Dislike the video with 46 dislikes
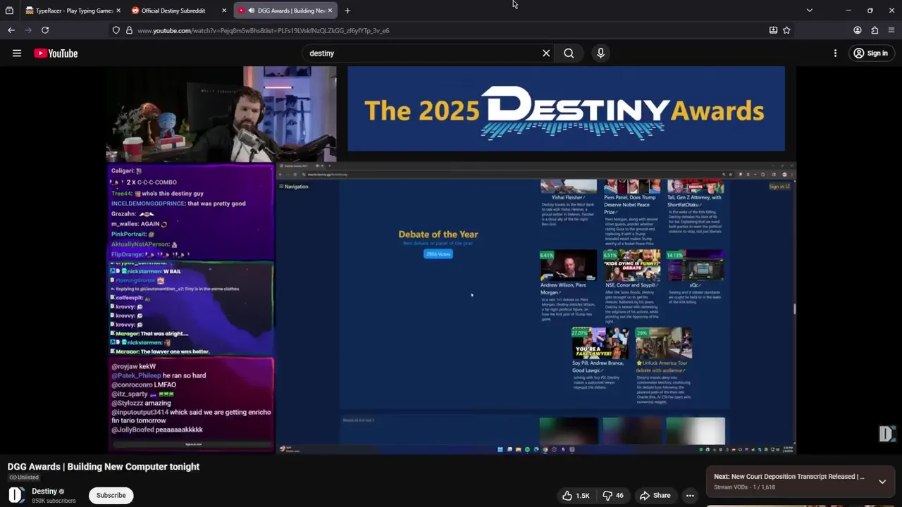 tap(613, 496)
